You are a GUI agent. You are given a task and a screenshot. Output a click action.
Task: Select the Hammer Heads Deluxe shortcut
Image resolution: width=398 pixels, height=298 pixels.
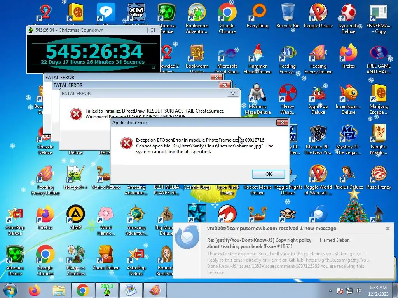pyautogui.click(x=257, y=59)
